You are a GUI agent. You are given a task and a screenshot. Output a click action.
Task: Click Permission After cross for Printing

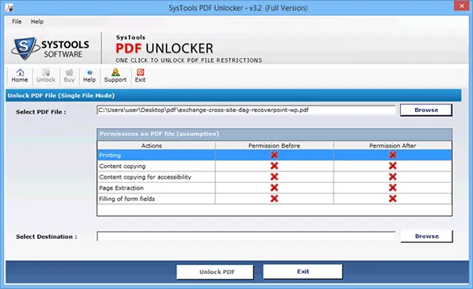click(393, 155)
